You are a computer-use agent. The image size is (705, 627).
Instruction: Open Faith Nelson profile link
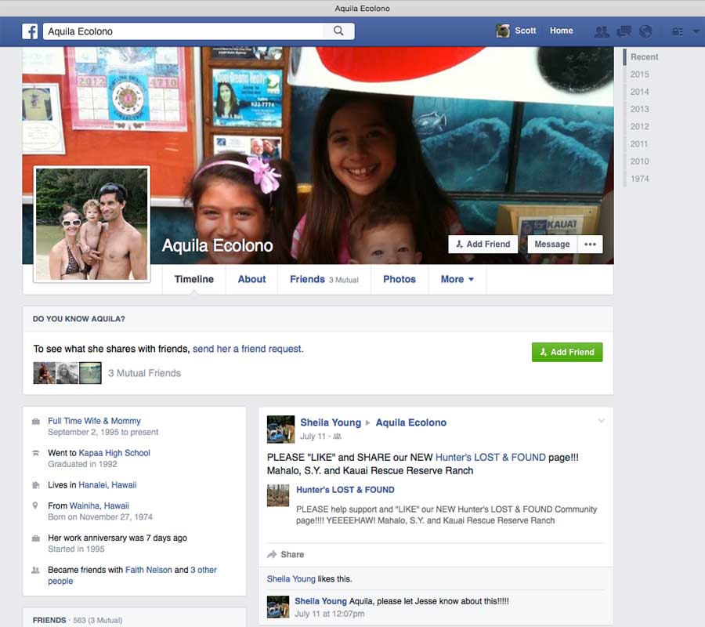point(148,570)
